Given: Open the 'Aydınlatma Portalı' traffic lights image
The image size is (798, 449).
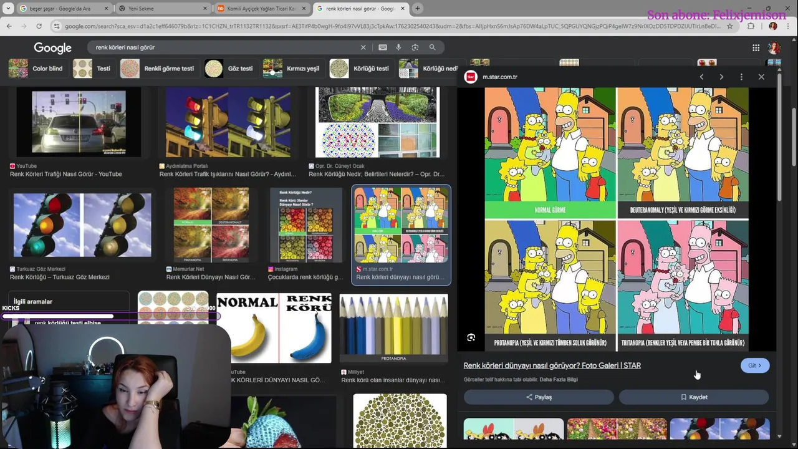Looking at the screenshot, I should coord(228,122).
